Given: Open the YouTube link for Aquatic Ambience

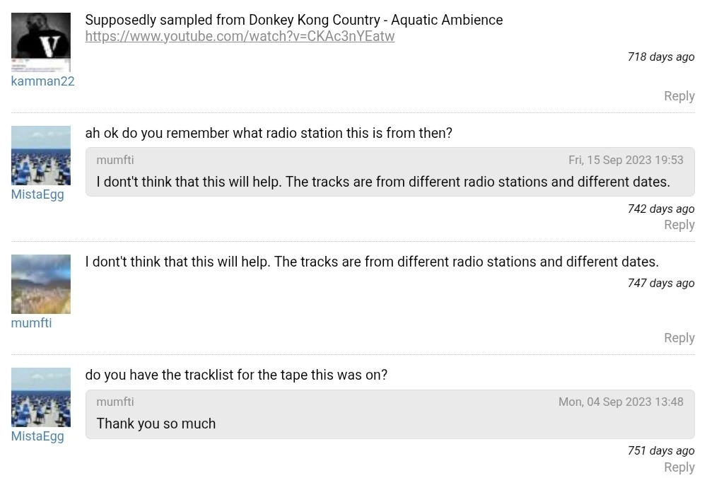Looking at the screenshot, I should [240, 36].
